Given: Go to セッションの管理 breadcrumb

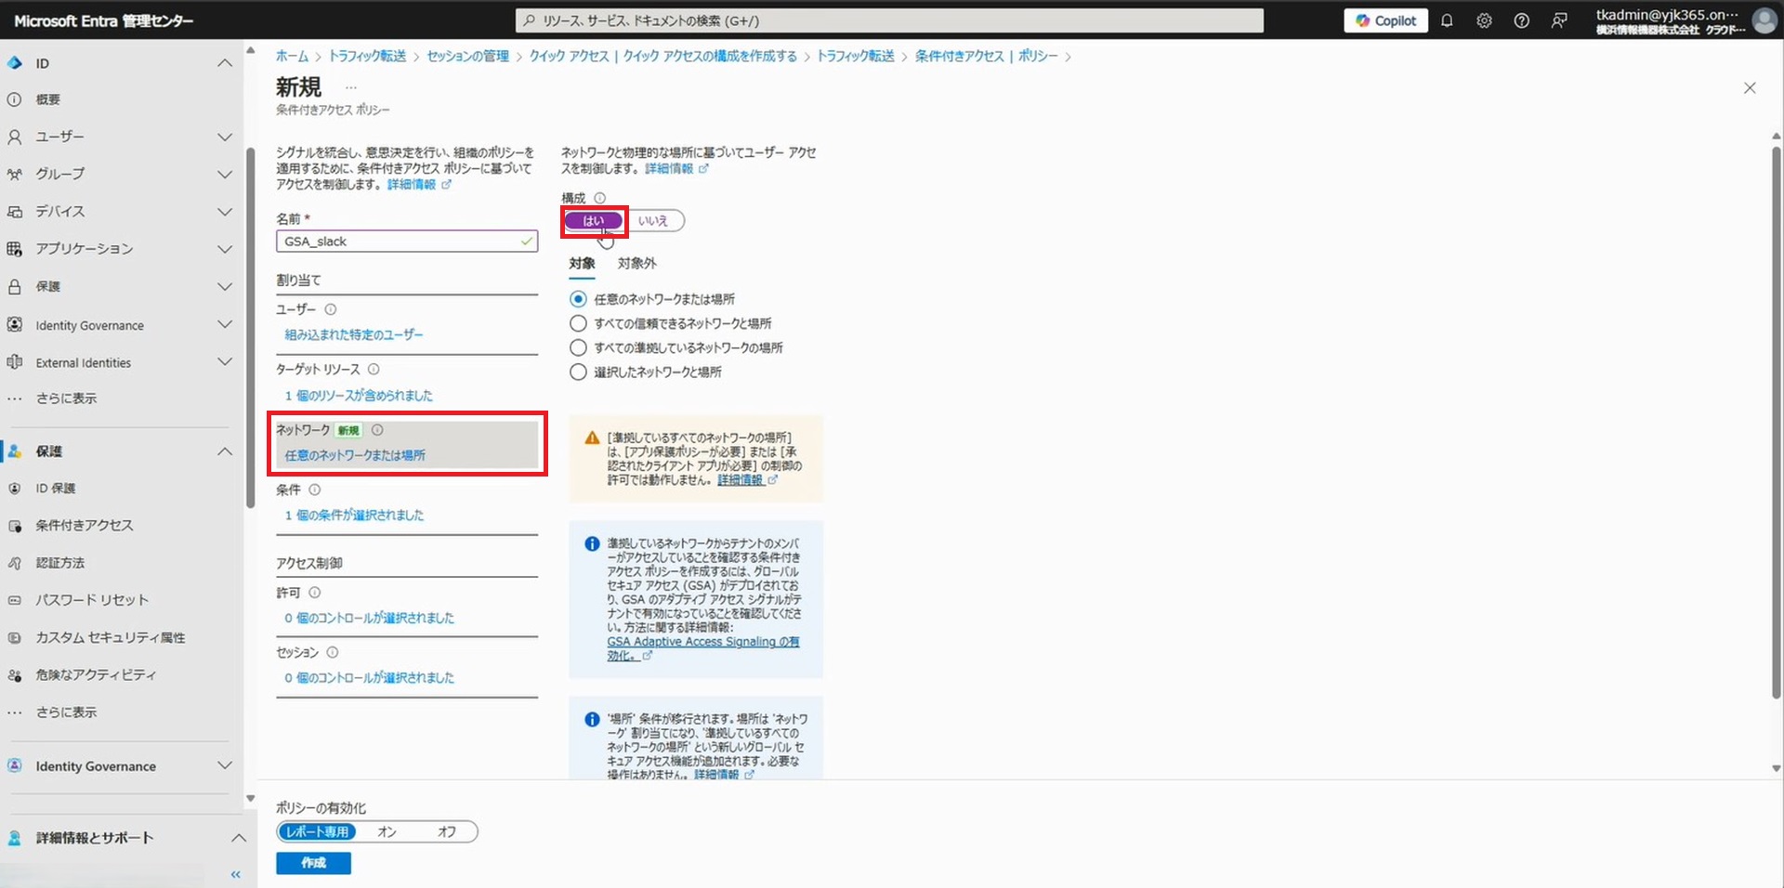Looking at the screenshot, I should 468,56.
